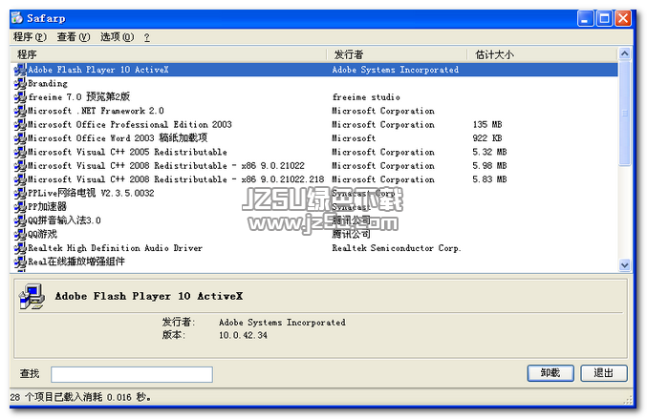Click icon for Visual C++ 2005 Redistributable
Image resolution: width=647 pixels, height=419 pixels.
[x=20, y=152]
